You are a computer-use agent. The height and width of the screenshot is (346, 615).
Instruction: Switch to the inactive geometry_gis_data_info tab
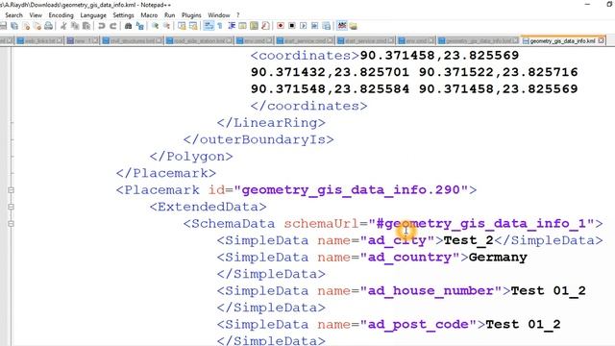pos(478,40)
